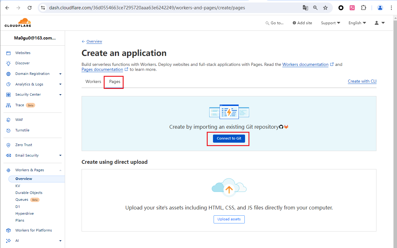Click the Websites sidebar icon
This screenshot has width=397, height=248.
tap(8, 53)
